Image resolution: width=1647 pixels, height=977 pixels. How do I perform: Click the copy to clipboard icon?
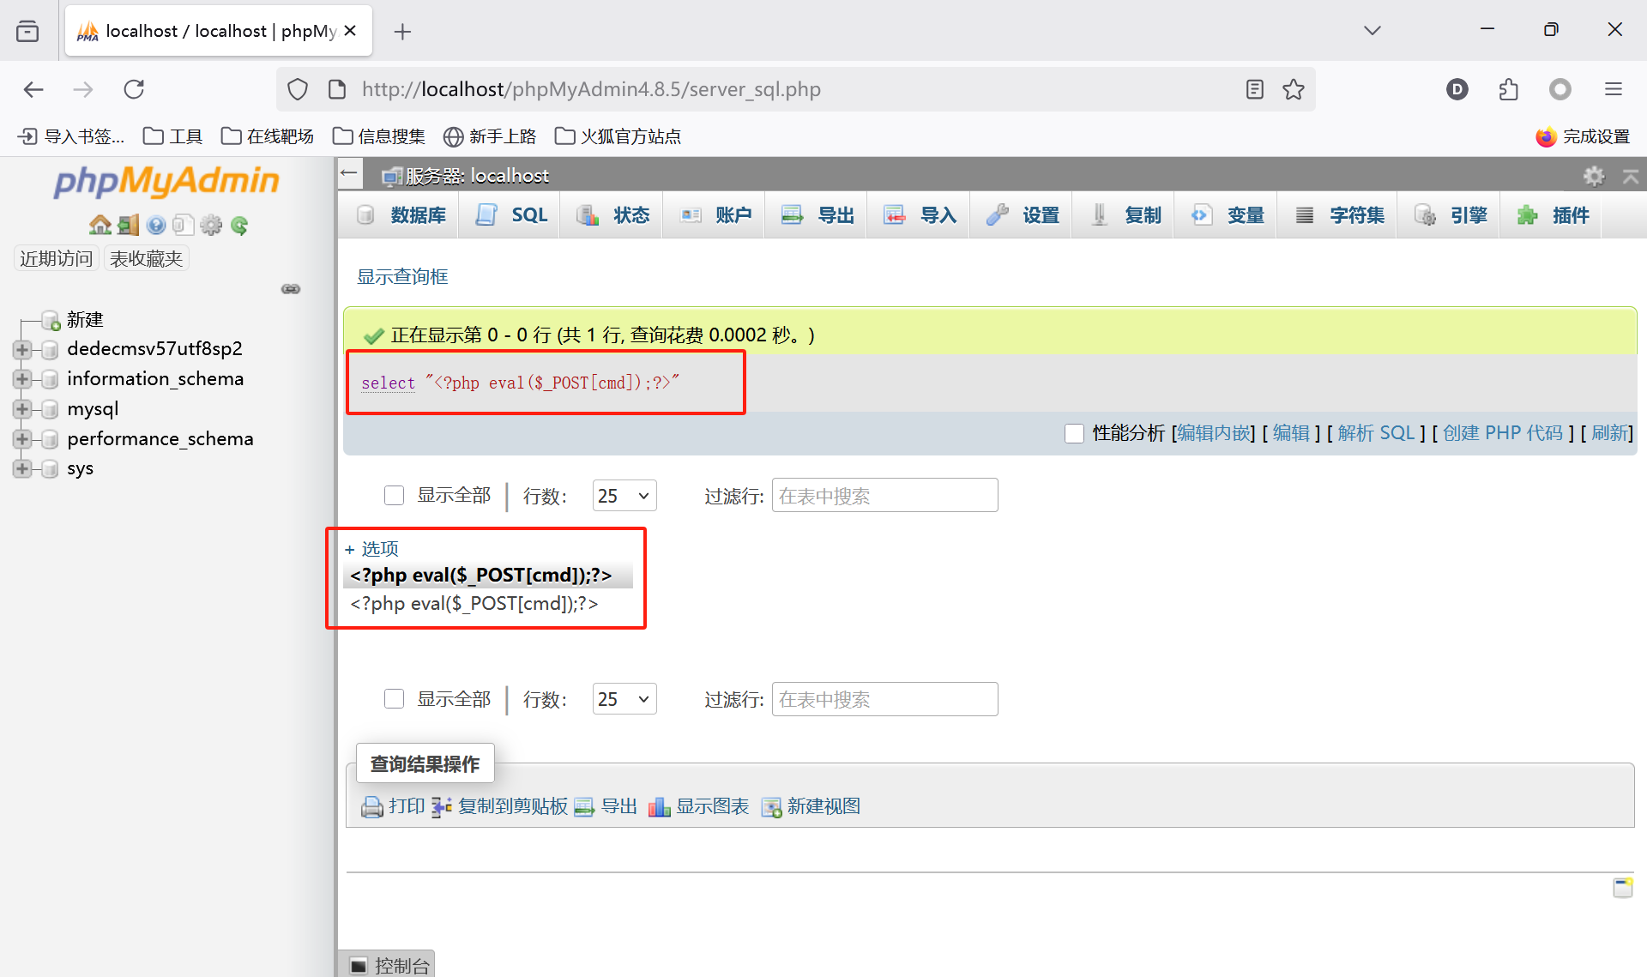click(x=441, y=807)
